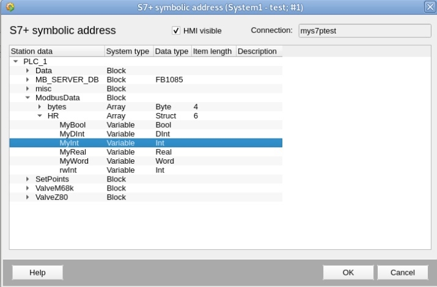Click the Connection field mys7ptest
This screenshot has height=287, width=437.
[365, 31]
